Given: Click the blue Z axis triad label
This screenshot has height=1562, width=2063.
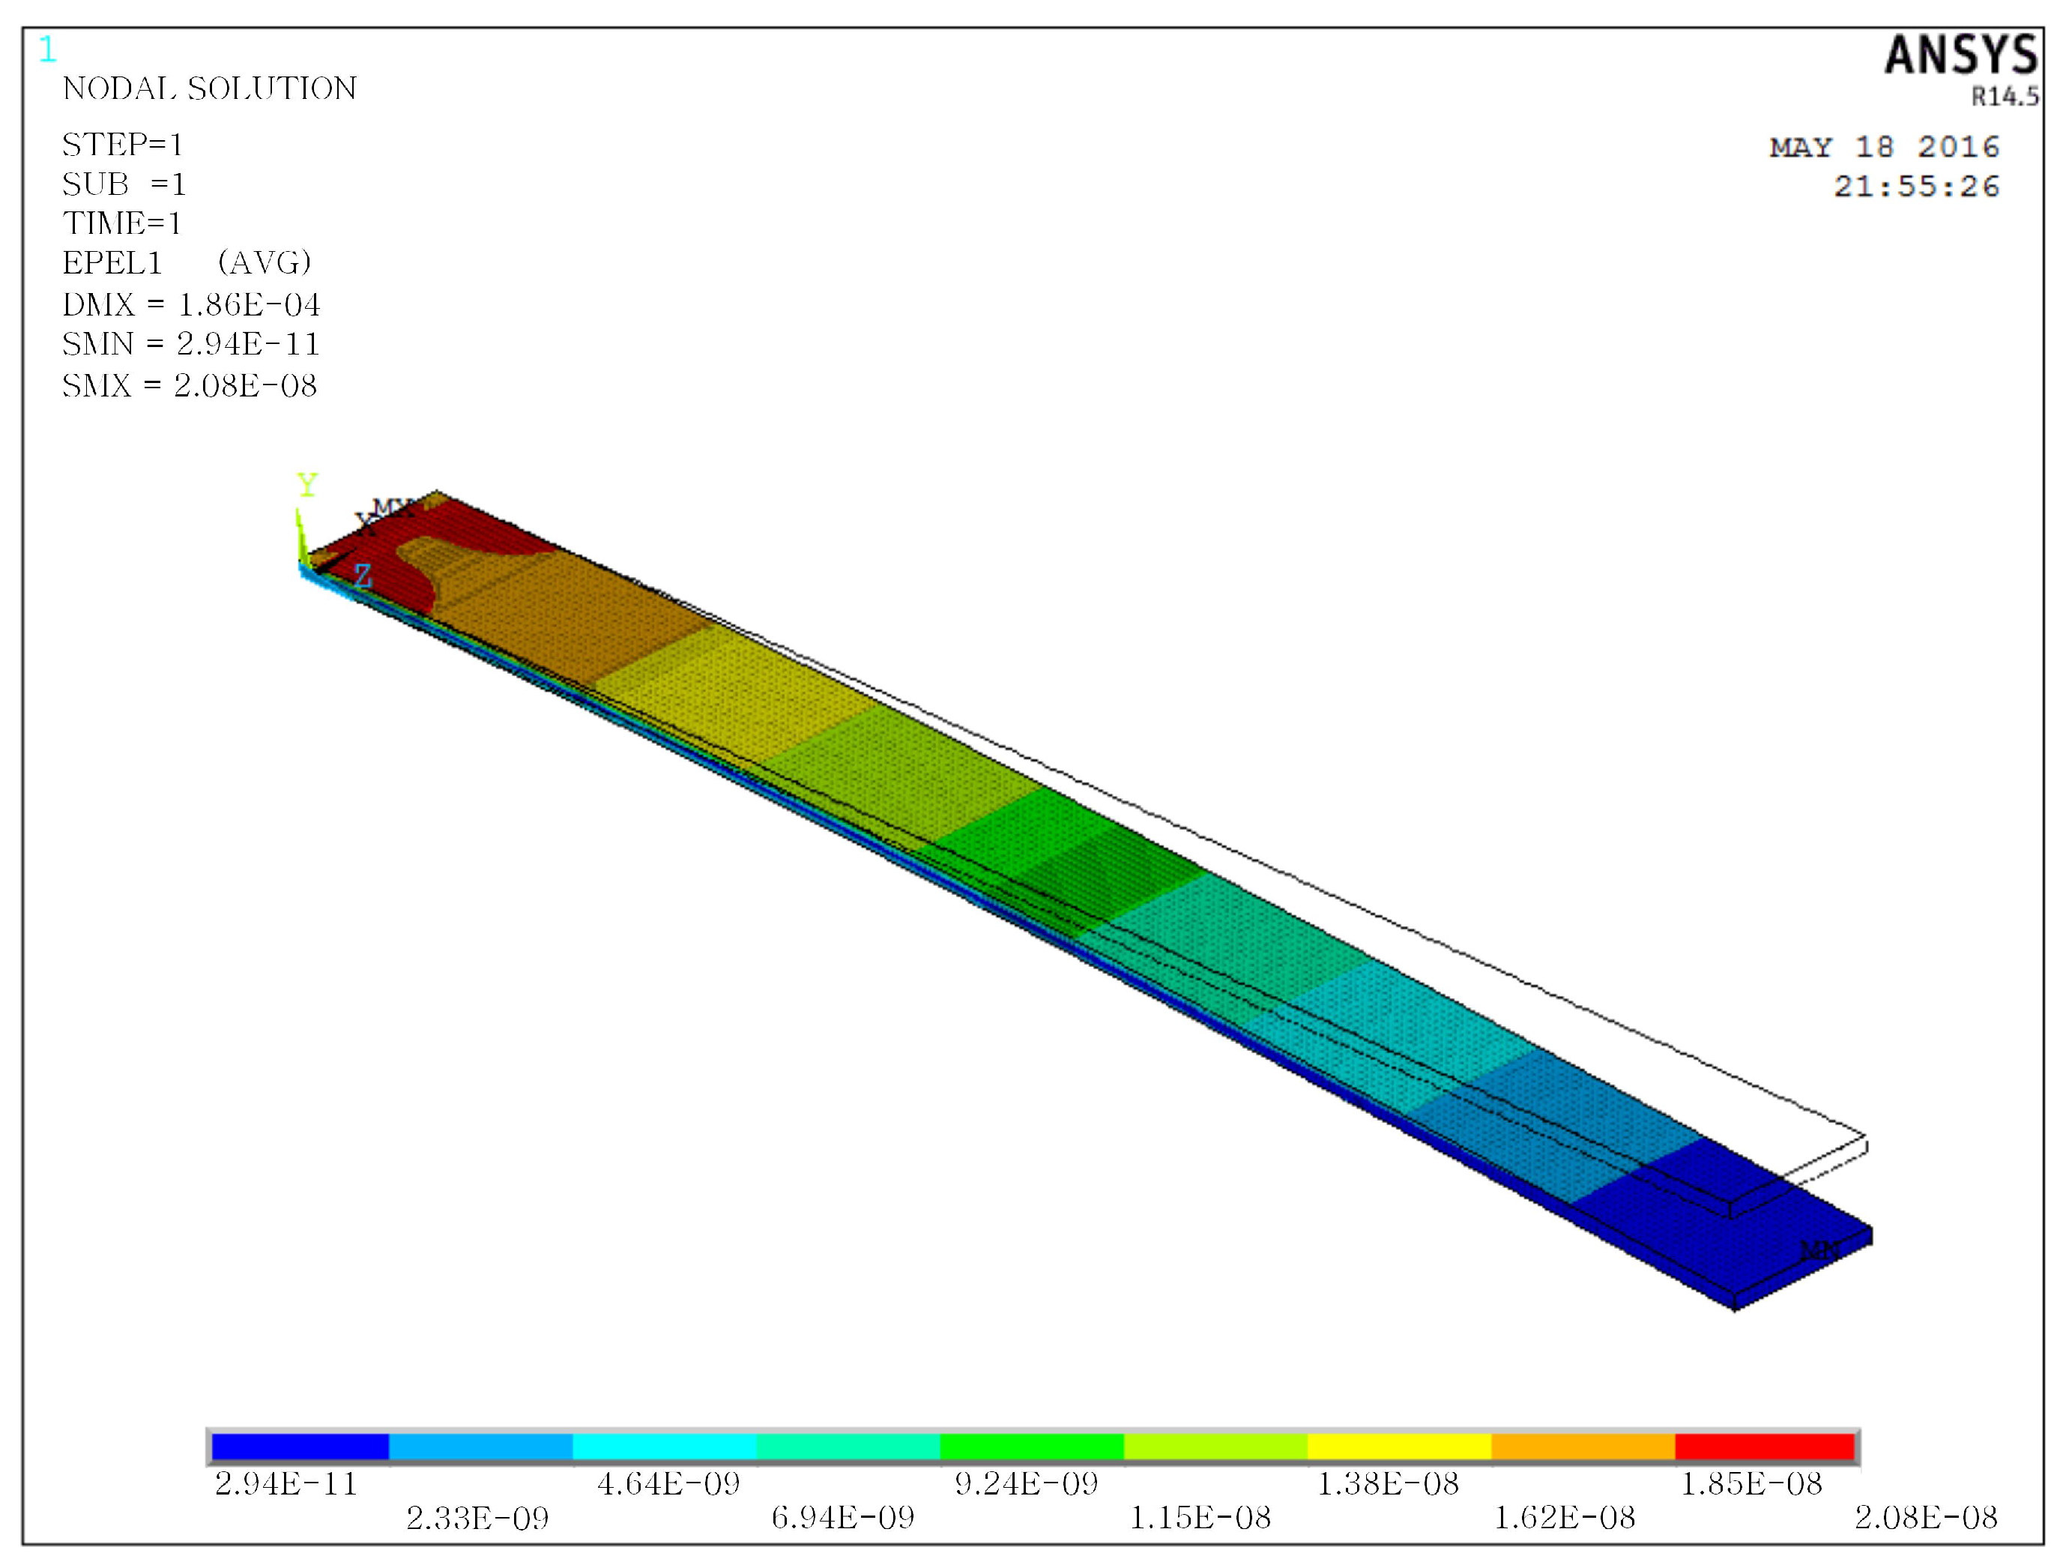Looking at the screenshot, I should [x=363, y=576].
